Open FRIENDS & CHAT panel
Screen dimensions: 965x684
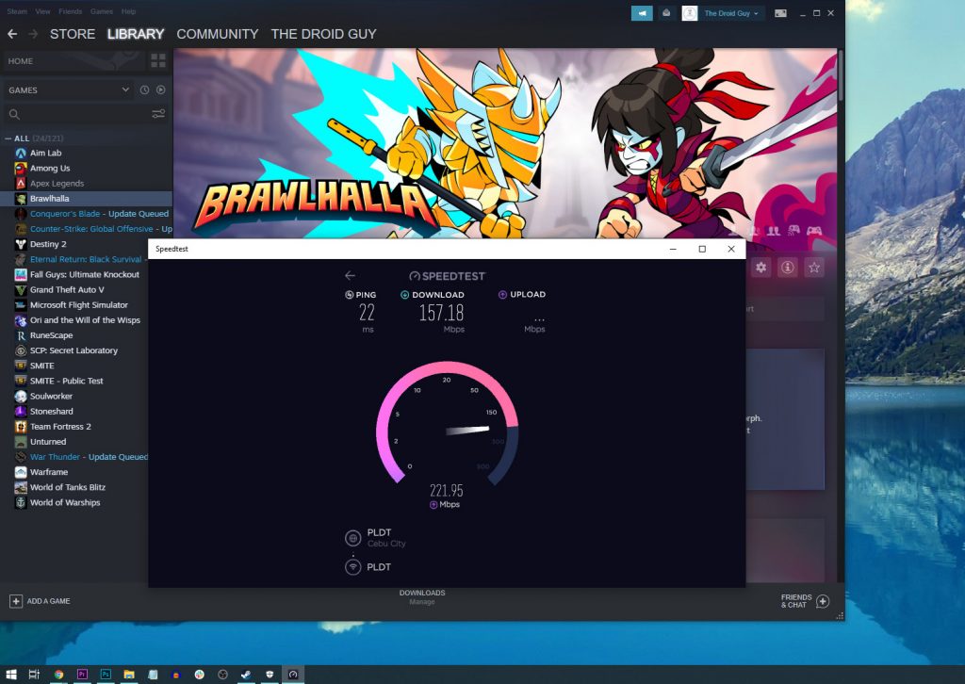[805, 601]
